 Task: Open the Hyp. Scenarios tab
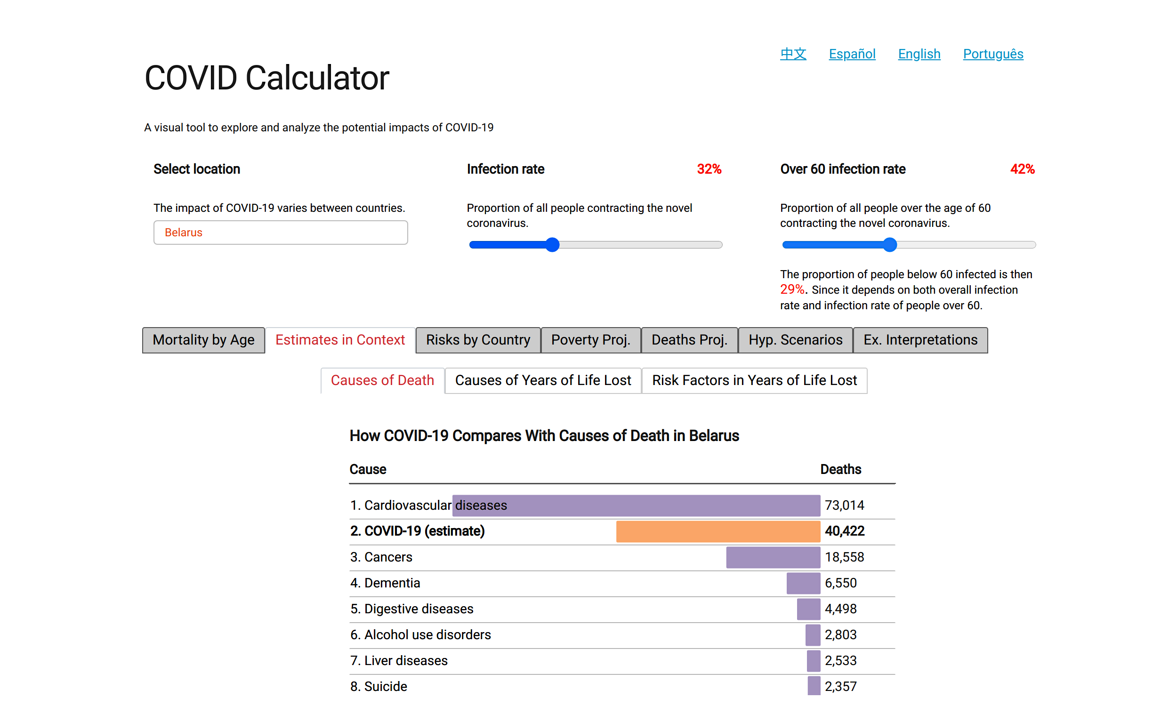pyautogui.click(x=795, y=340)
